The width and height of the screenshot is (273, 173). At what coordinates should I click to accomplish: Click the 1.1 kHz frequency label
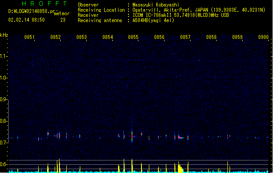point(3,56)
